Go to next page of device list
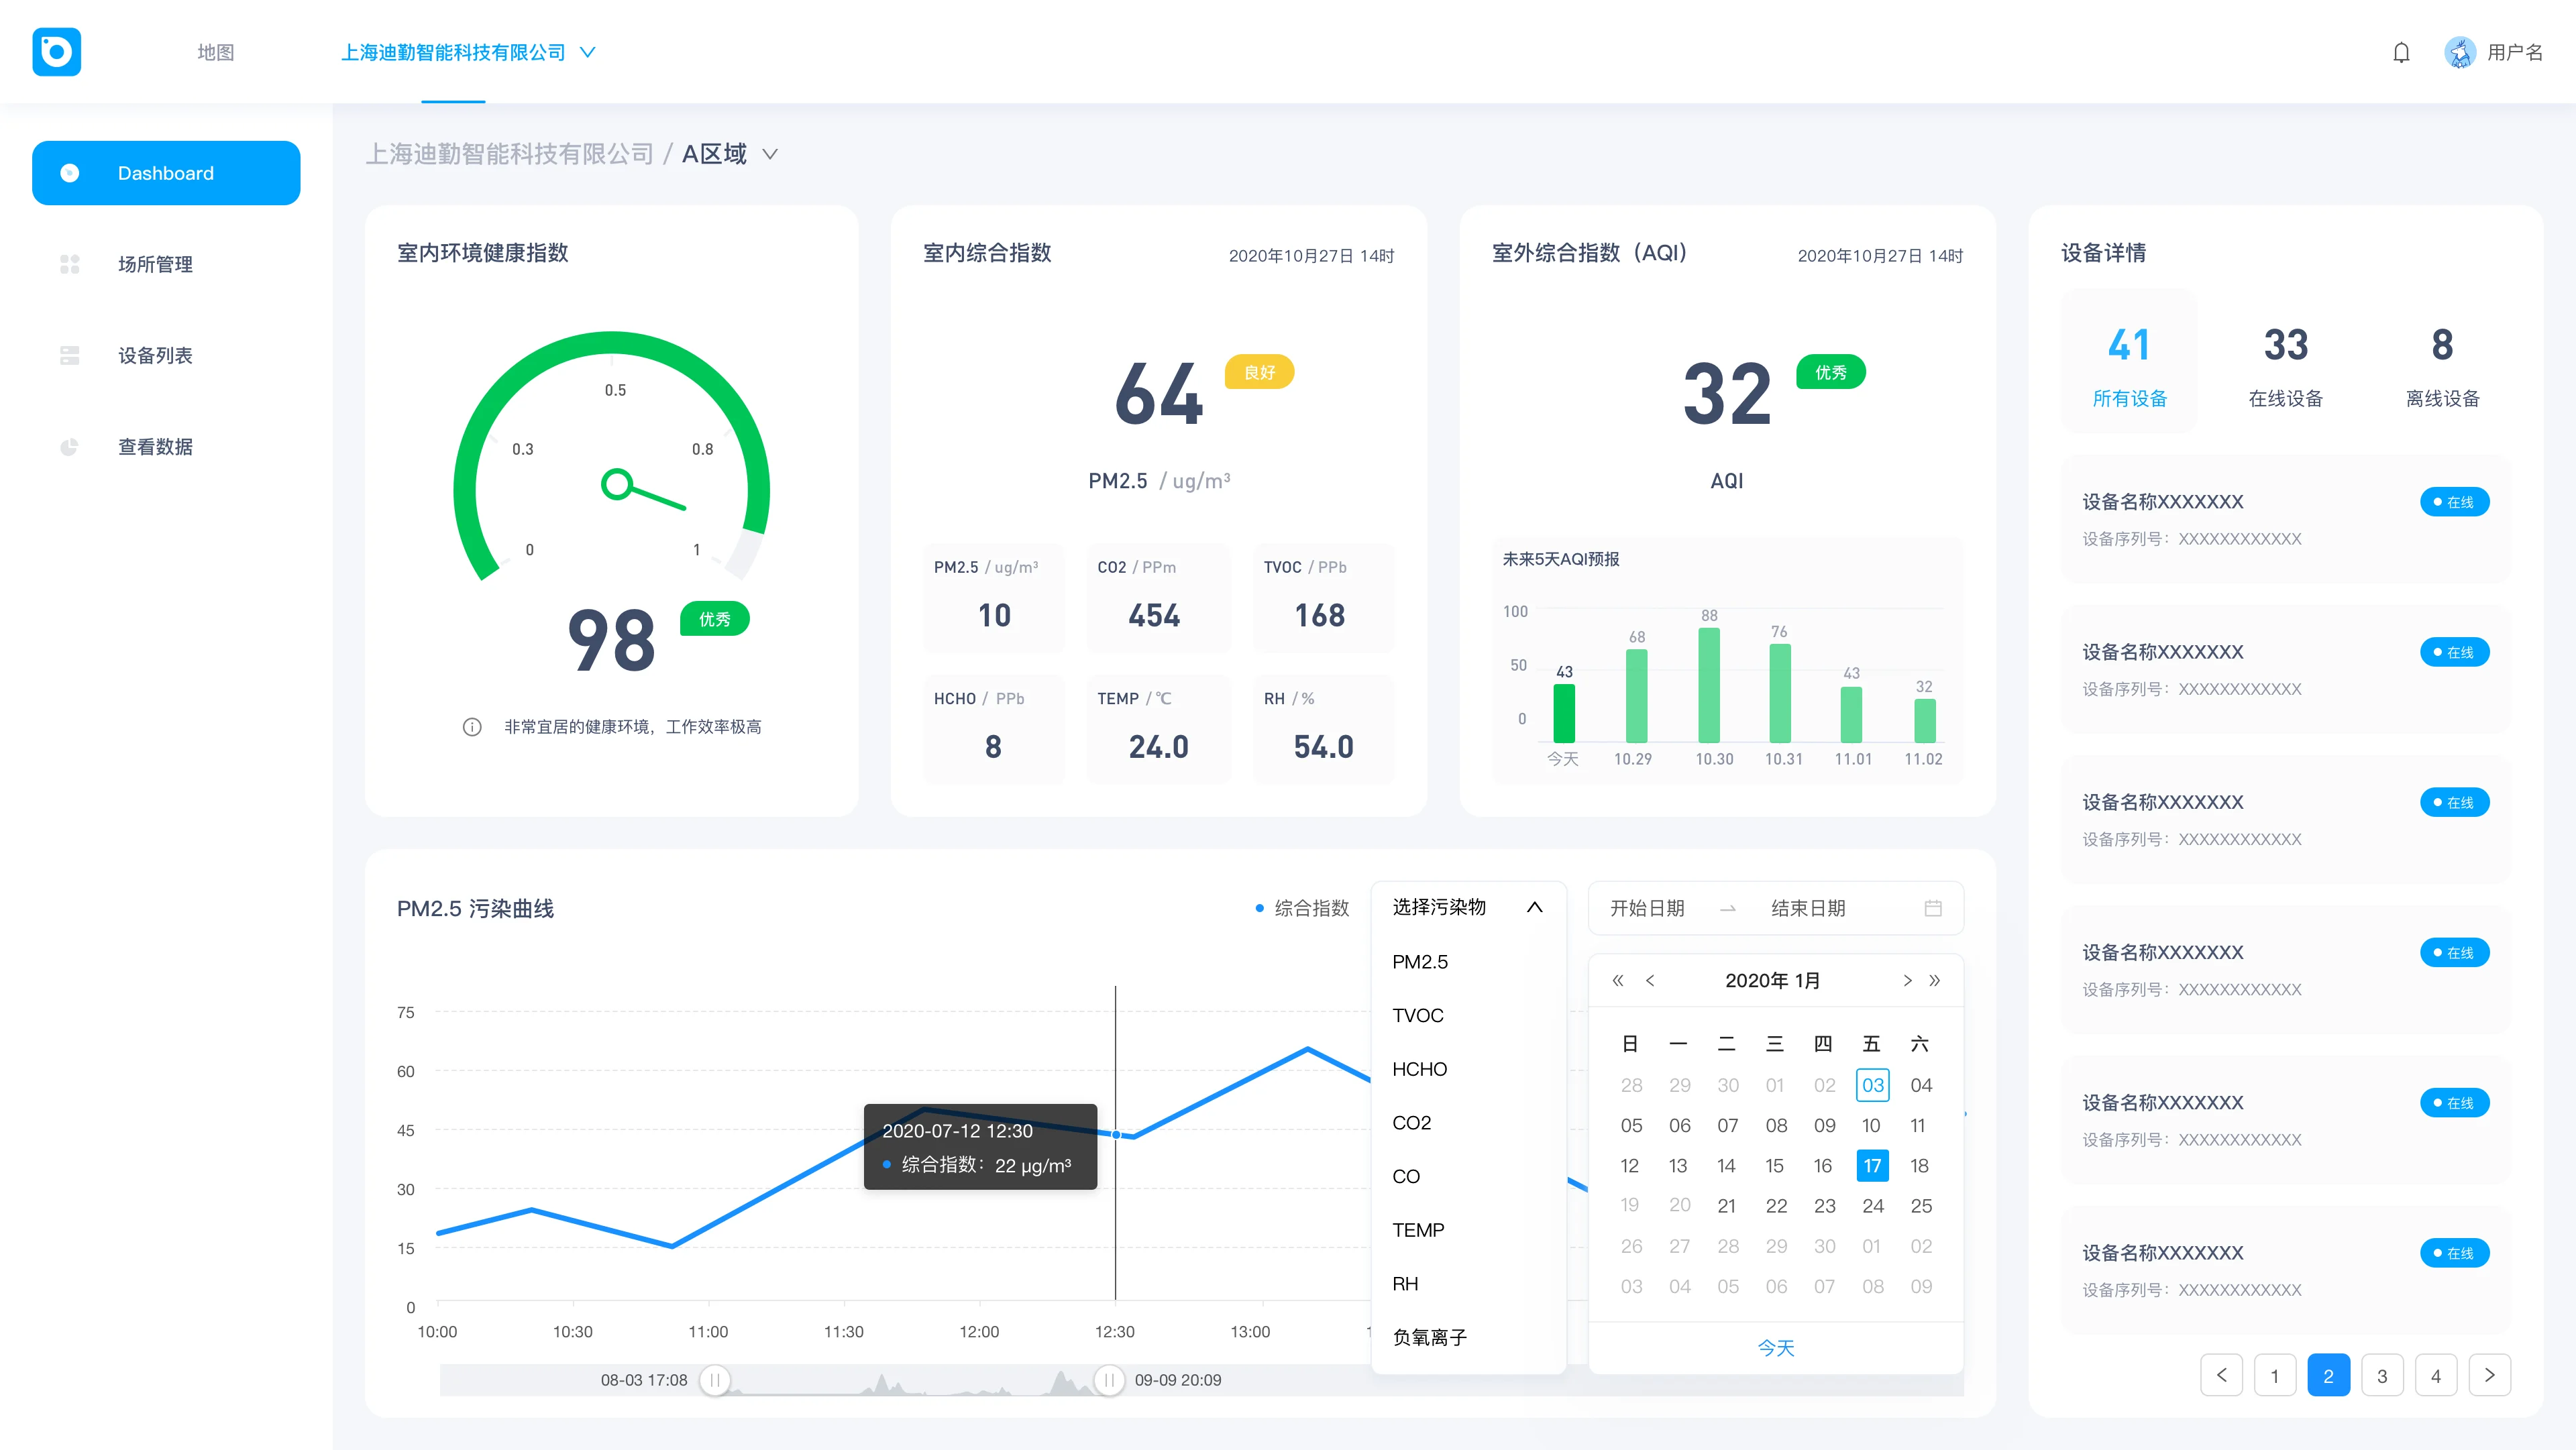Image resolution: width=2576 pixels, height=1450 pixels. pyautogui.click(x=2489, y=1375)
